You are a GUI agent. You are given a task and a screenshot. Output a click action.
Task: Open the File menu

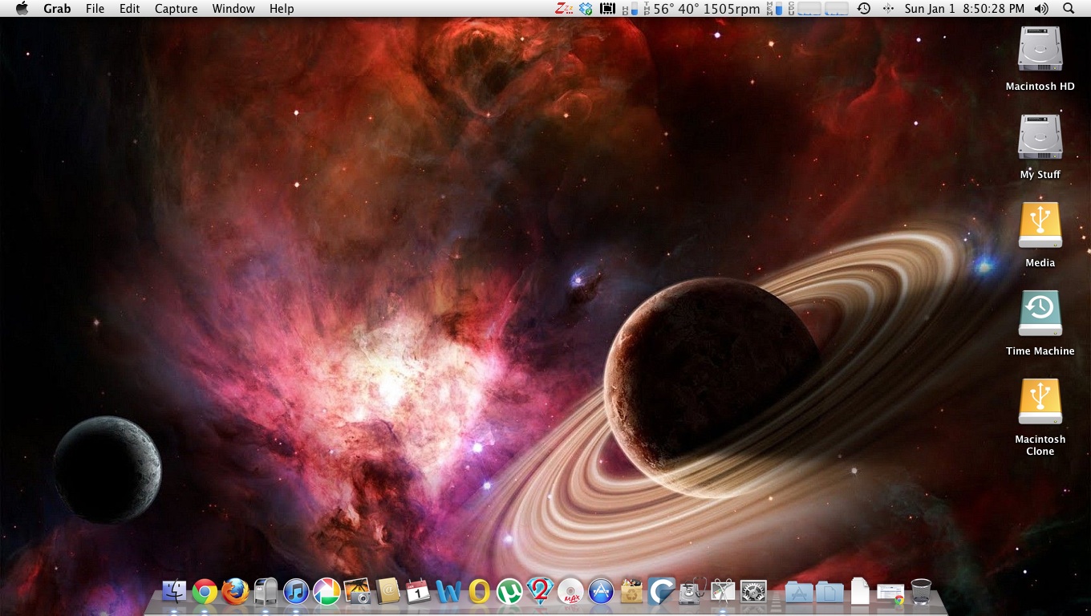point(95,9)
